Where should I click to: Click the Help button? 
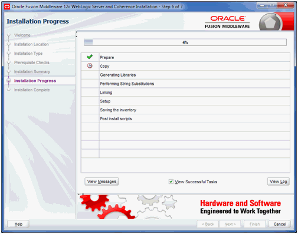18,224
